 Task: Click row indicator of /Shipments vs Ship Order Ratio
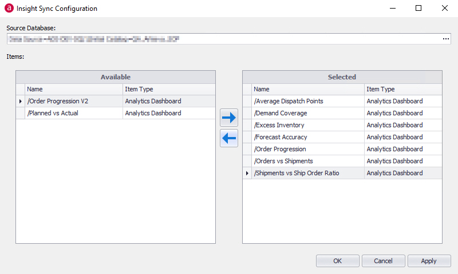tap(247, 173)
